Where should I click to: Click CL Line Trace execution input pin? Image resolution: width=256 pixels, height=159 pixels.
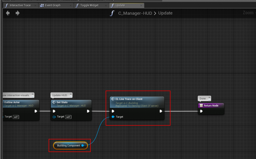point(113,111)
